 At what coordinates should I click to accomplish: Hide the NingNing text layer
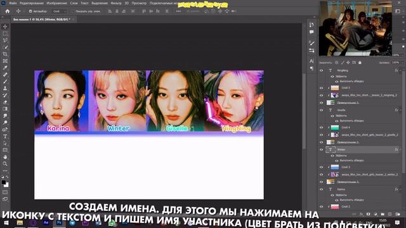322,70
